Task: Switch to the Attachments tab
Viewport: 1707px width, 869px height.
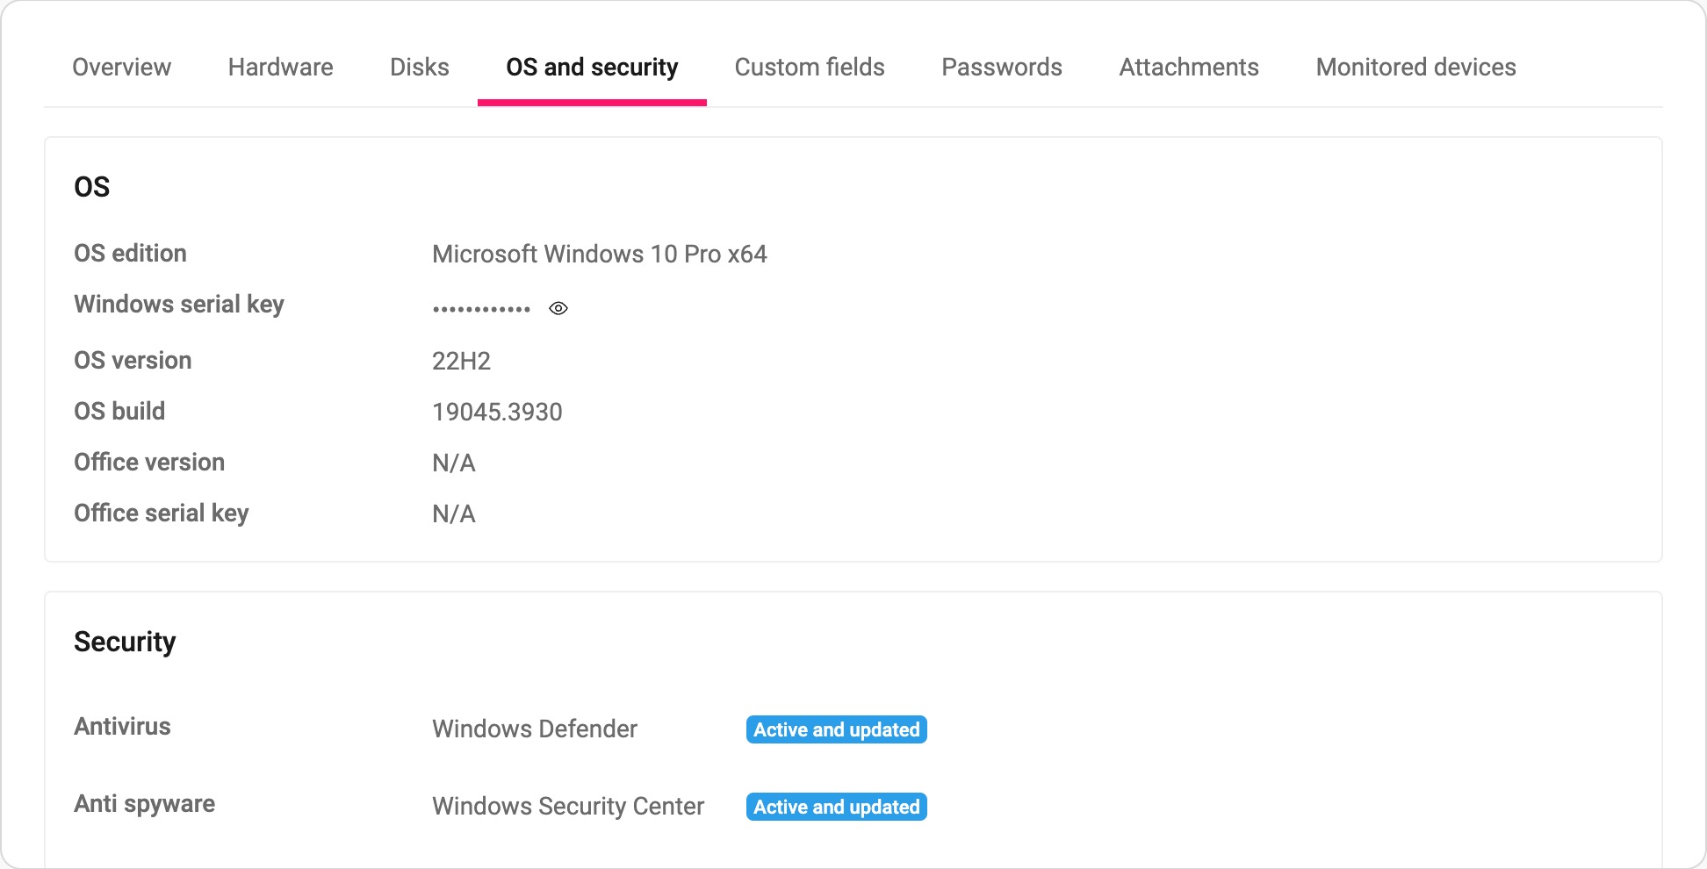Action: [x=1189, y=67]
